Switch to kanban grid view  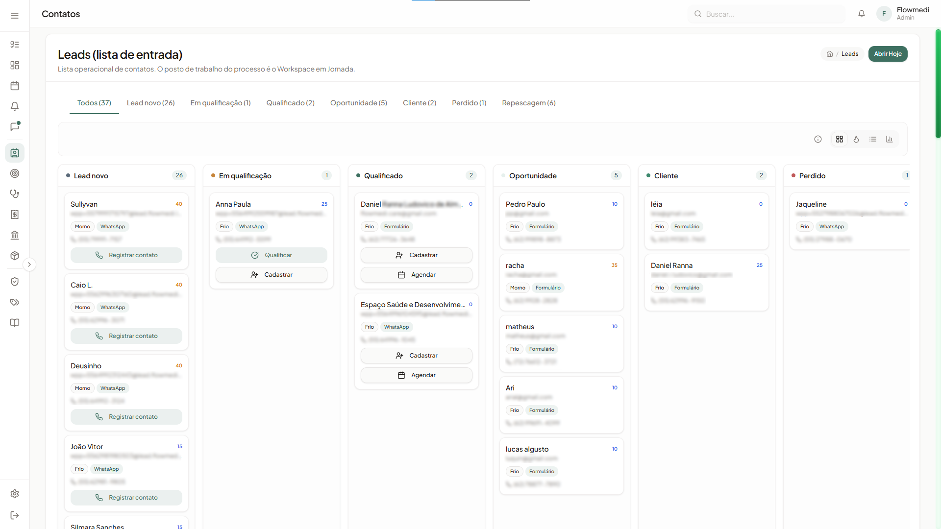pyautogui.click(x=840, y=139)
